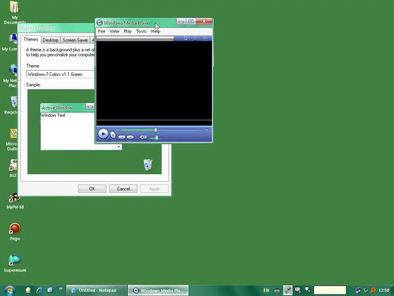Click the rewind arrows beside seek bar
Image resolution: width=394 pixels, height=296 pixels.
(118, 130)
